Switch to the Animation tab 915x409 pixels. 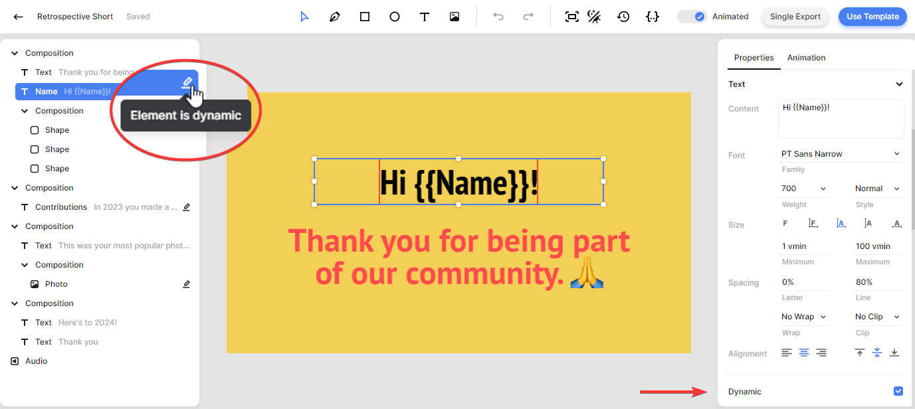click(806, 58)
